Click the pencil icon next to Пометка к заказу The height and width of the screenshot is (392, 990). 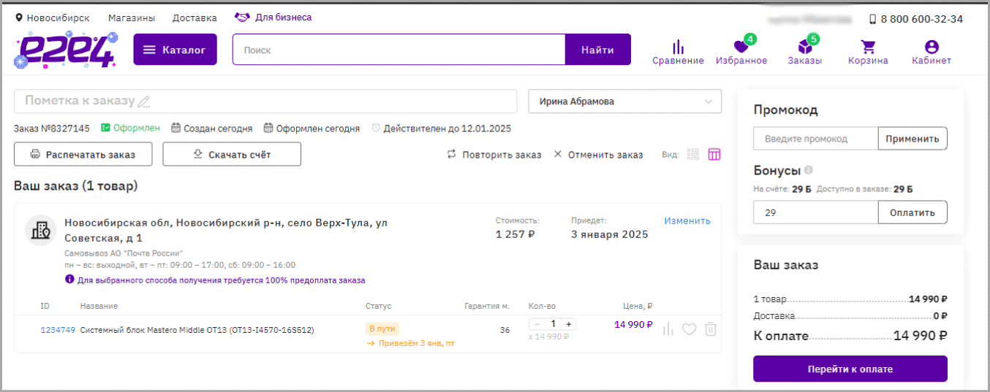[144, 101]
